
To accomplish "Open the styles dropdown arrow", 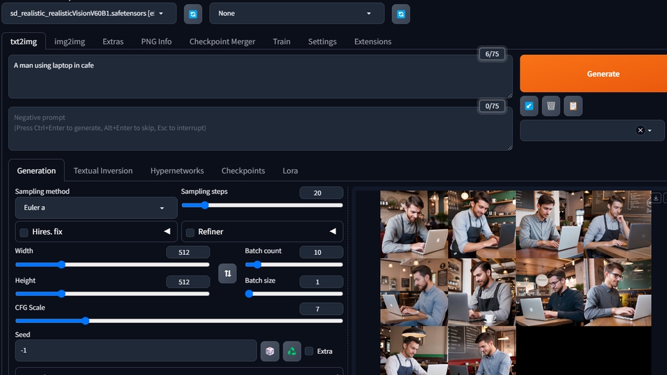I will point(650,131).
